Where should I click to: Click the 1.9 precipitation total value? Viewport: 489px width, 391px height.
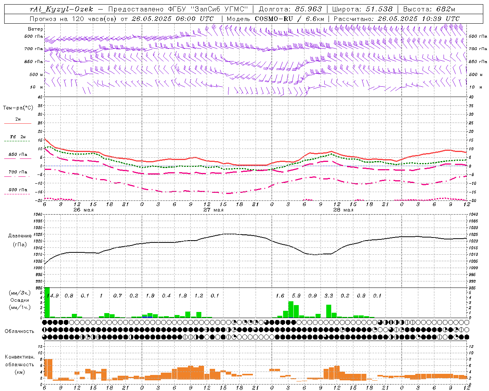150,296
